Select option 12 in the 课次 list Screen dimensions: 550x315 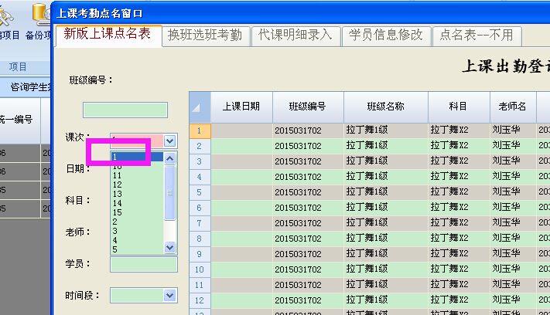(117, 185)
